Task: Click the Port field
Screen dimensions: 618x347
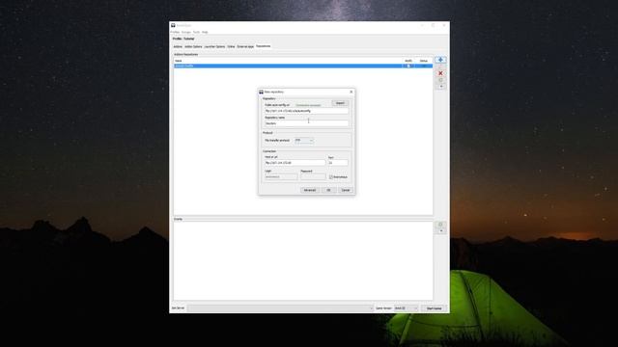Action: 338,163
